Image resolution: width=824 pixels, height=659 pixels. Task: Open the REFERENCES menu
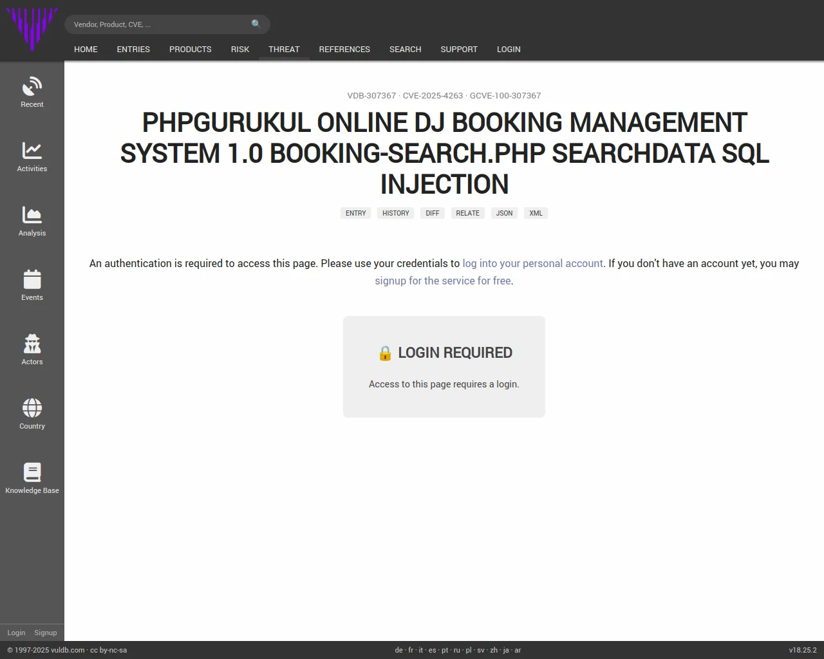pyautogui.click(x=344, y=49)
